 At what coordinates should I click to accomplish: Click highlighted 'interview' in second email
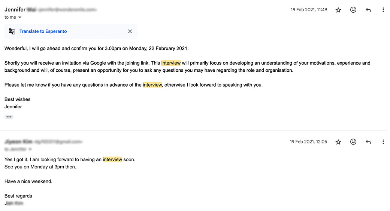[112, 159]
